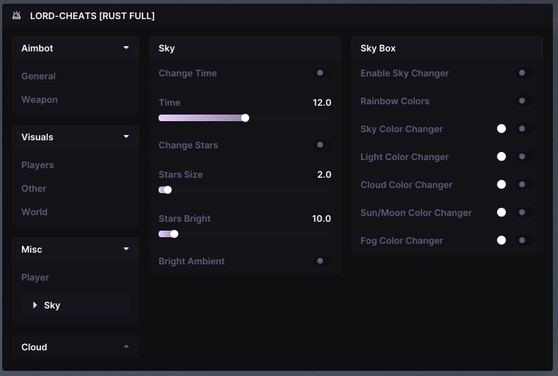Open the Light Color Changer color circle
The width and height of the screenshot is (558, 376).
[501, 156]
